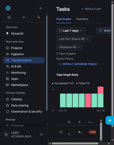Sort by the 'S.' column header

pos(80,122)
